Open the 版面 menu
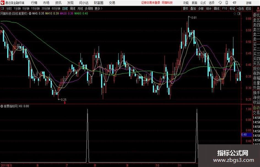The image size is (260, 167). (x=194, y=3)
